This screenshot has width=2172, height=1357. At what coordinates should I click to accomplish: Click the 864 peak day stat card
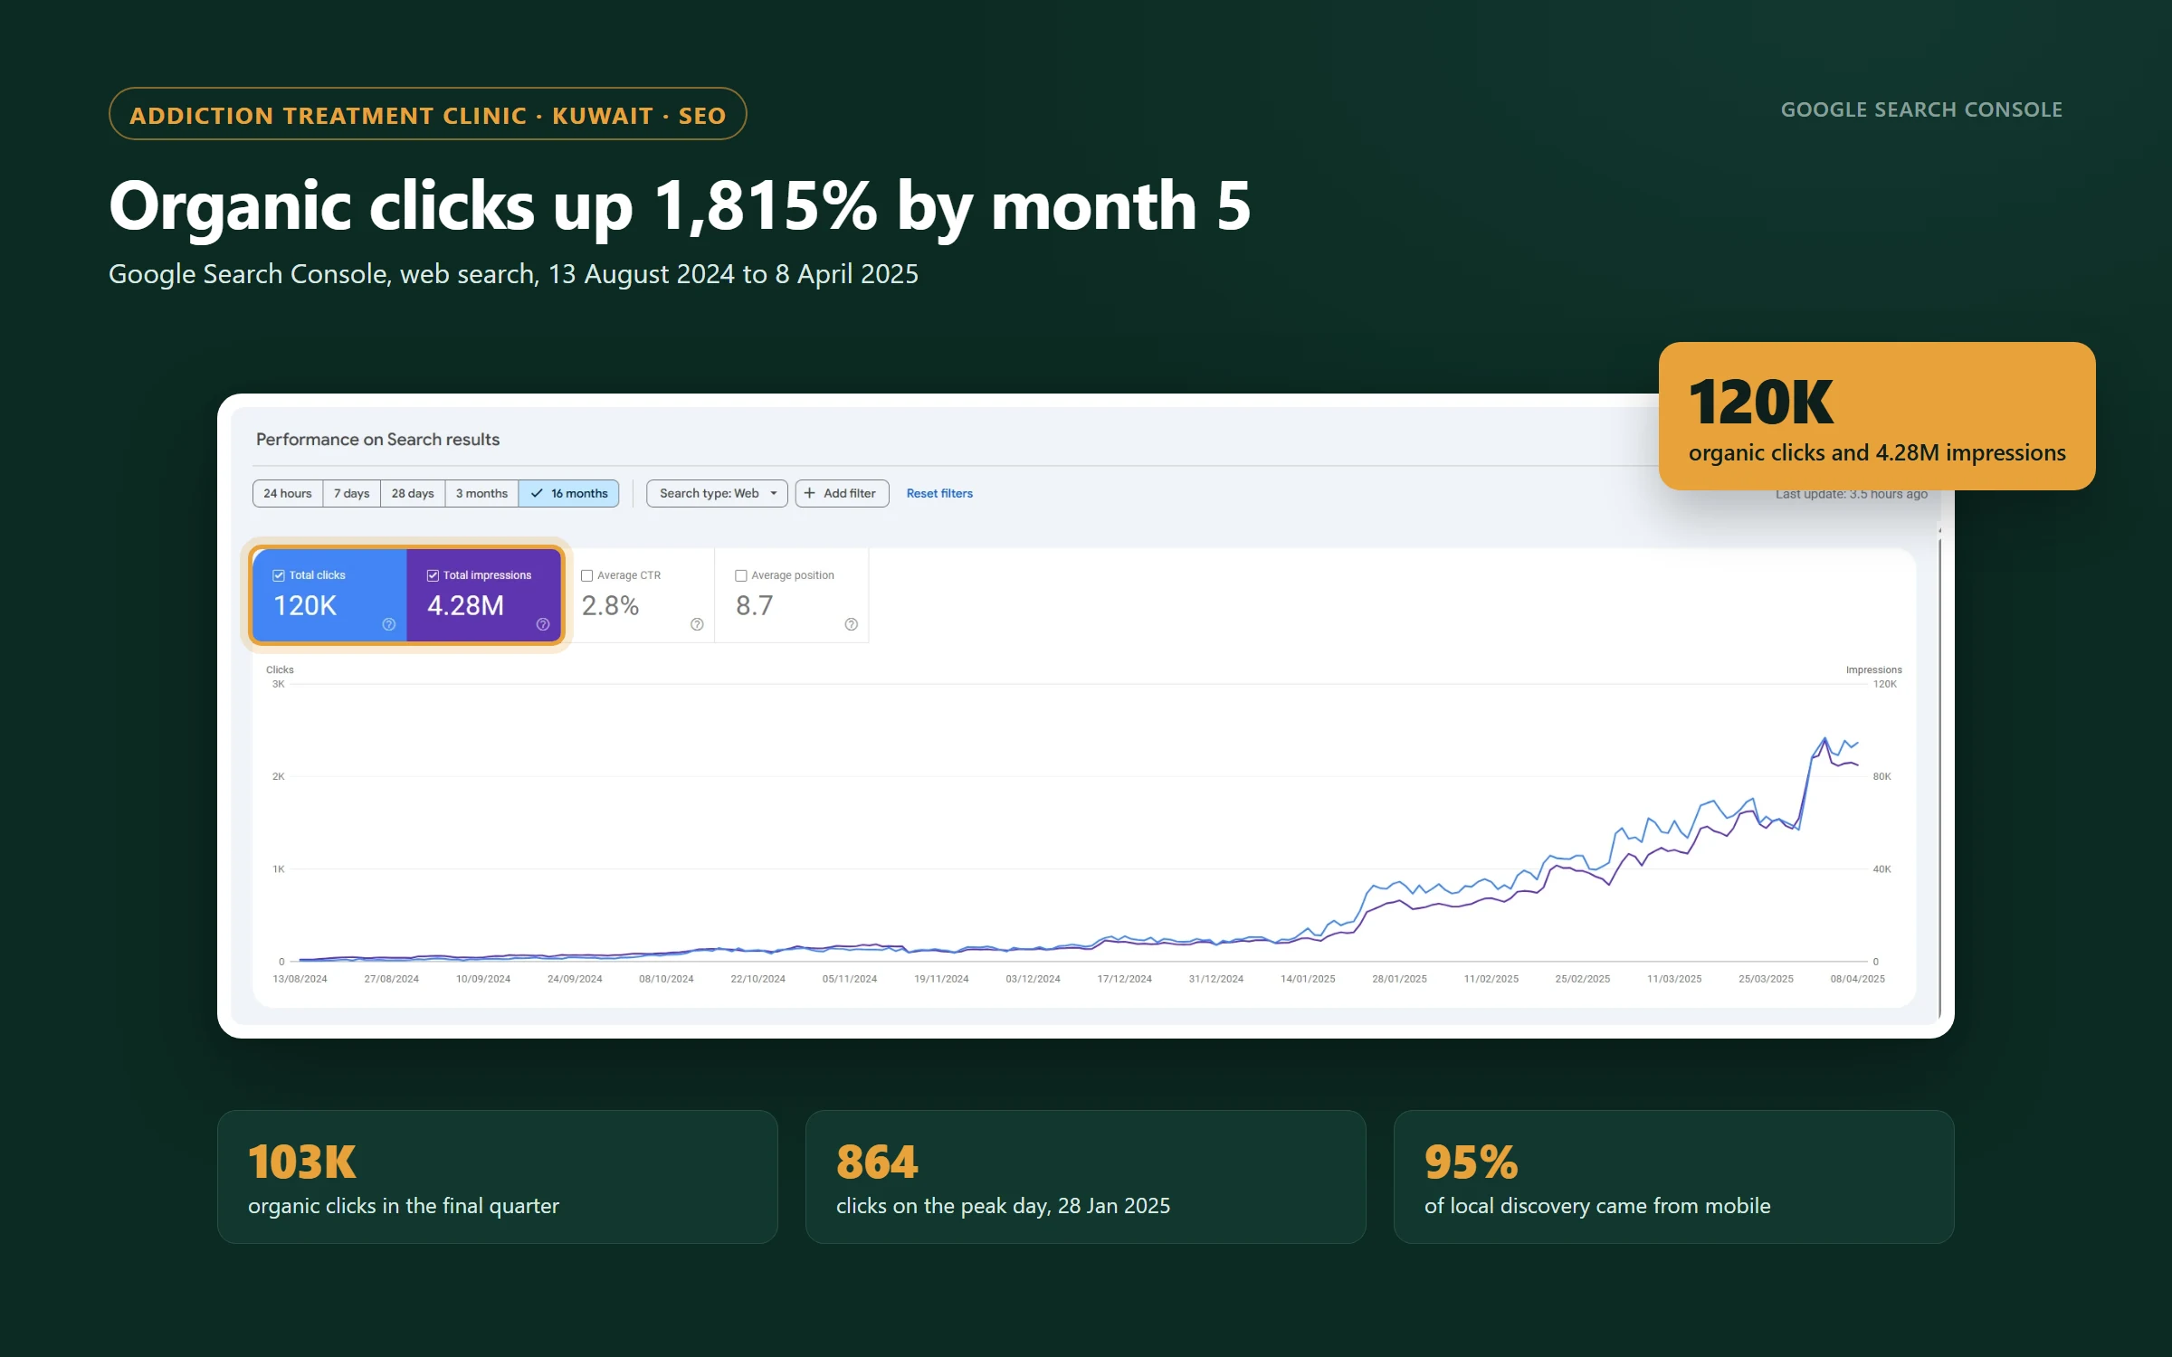pos(1086,1177)
